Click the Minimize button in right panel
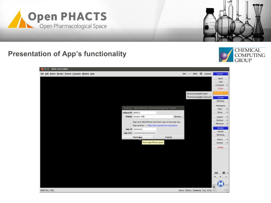 click(x=220, y=135)
